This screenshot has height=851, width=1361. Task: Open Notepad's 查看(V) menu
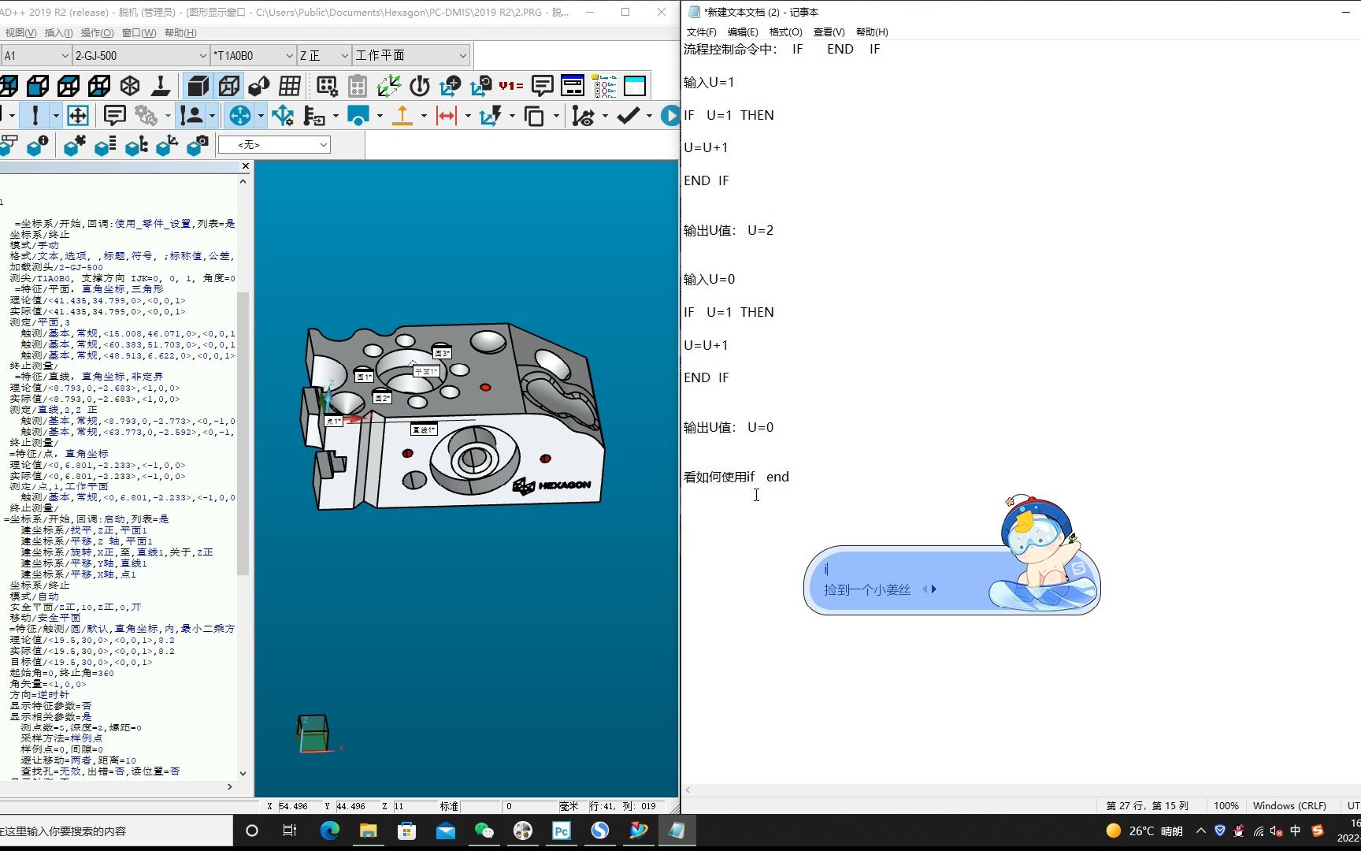[829, 32]
